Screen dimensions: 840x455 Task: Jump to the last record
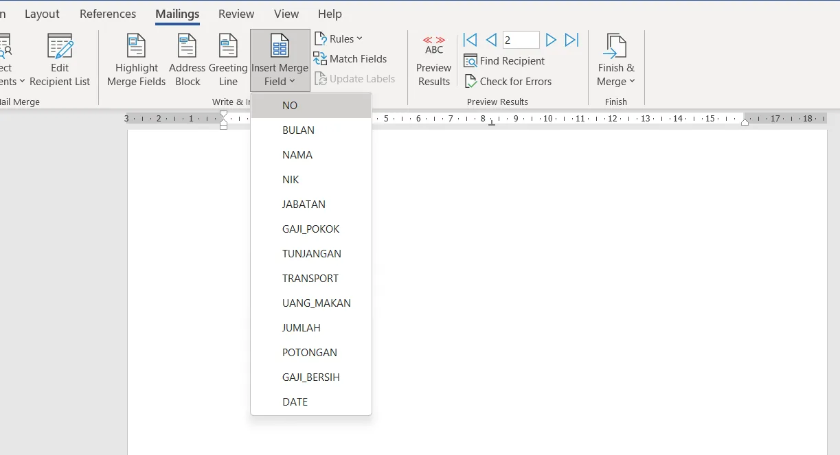point(571,40)
